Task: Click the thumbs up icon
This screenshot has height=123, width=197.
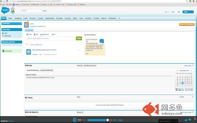Action: (186, 120)
